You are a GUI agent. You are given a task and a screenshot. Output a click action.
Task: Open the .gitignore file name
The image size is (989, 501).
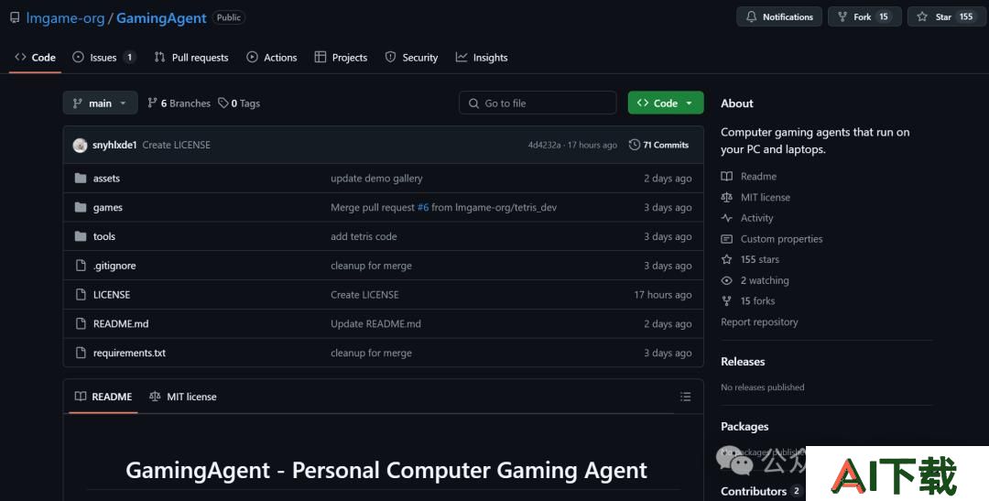point(114,266)
